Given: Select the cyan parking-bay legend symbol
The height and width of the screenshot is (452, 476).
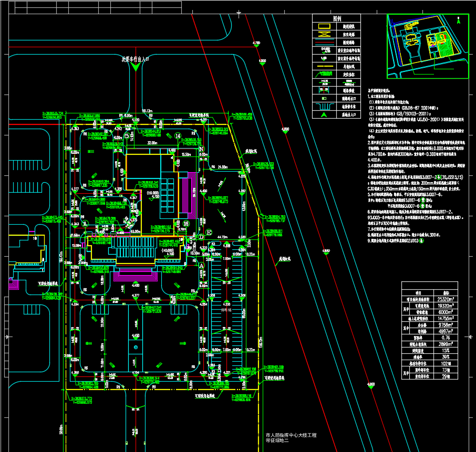Looking at the screenshot, I should (325, 107).
